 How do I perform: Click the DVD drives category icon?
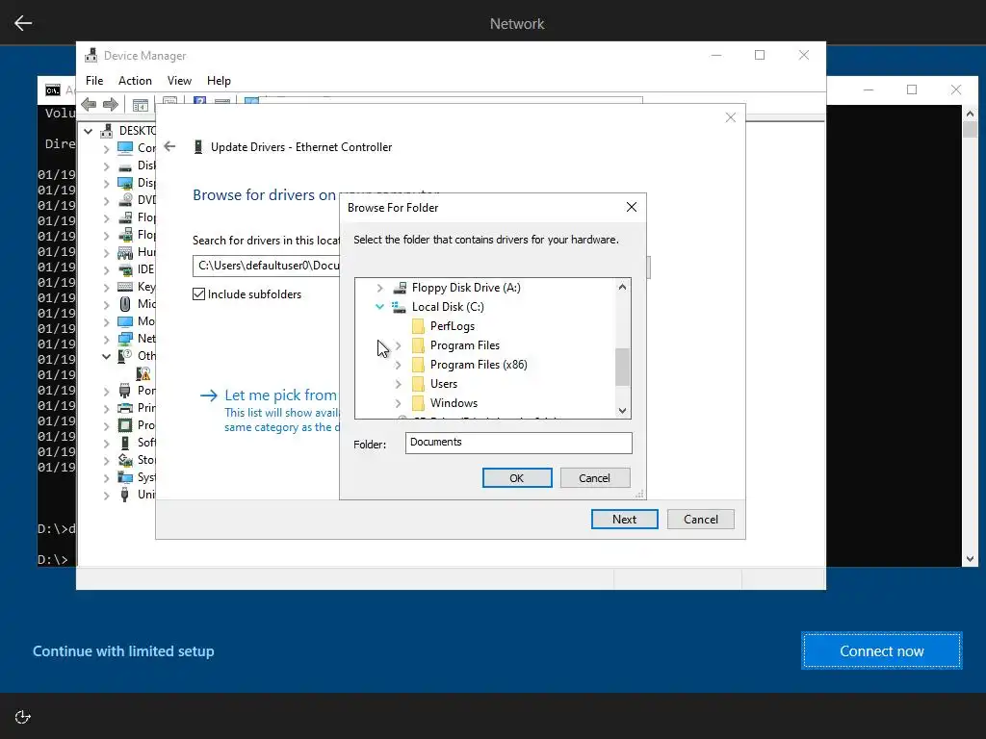point(125,200)
